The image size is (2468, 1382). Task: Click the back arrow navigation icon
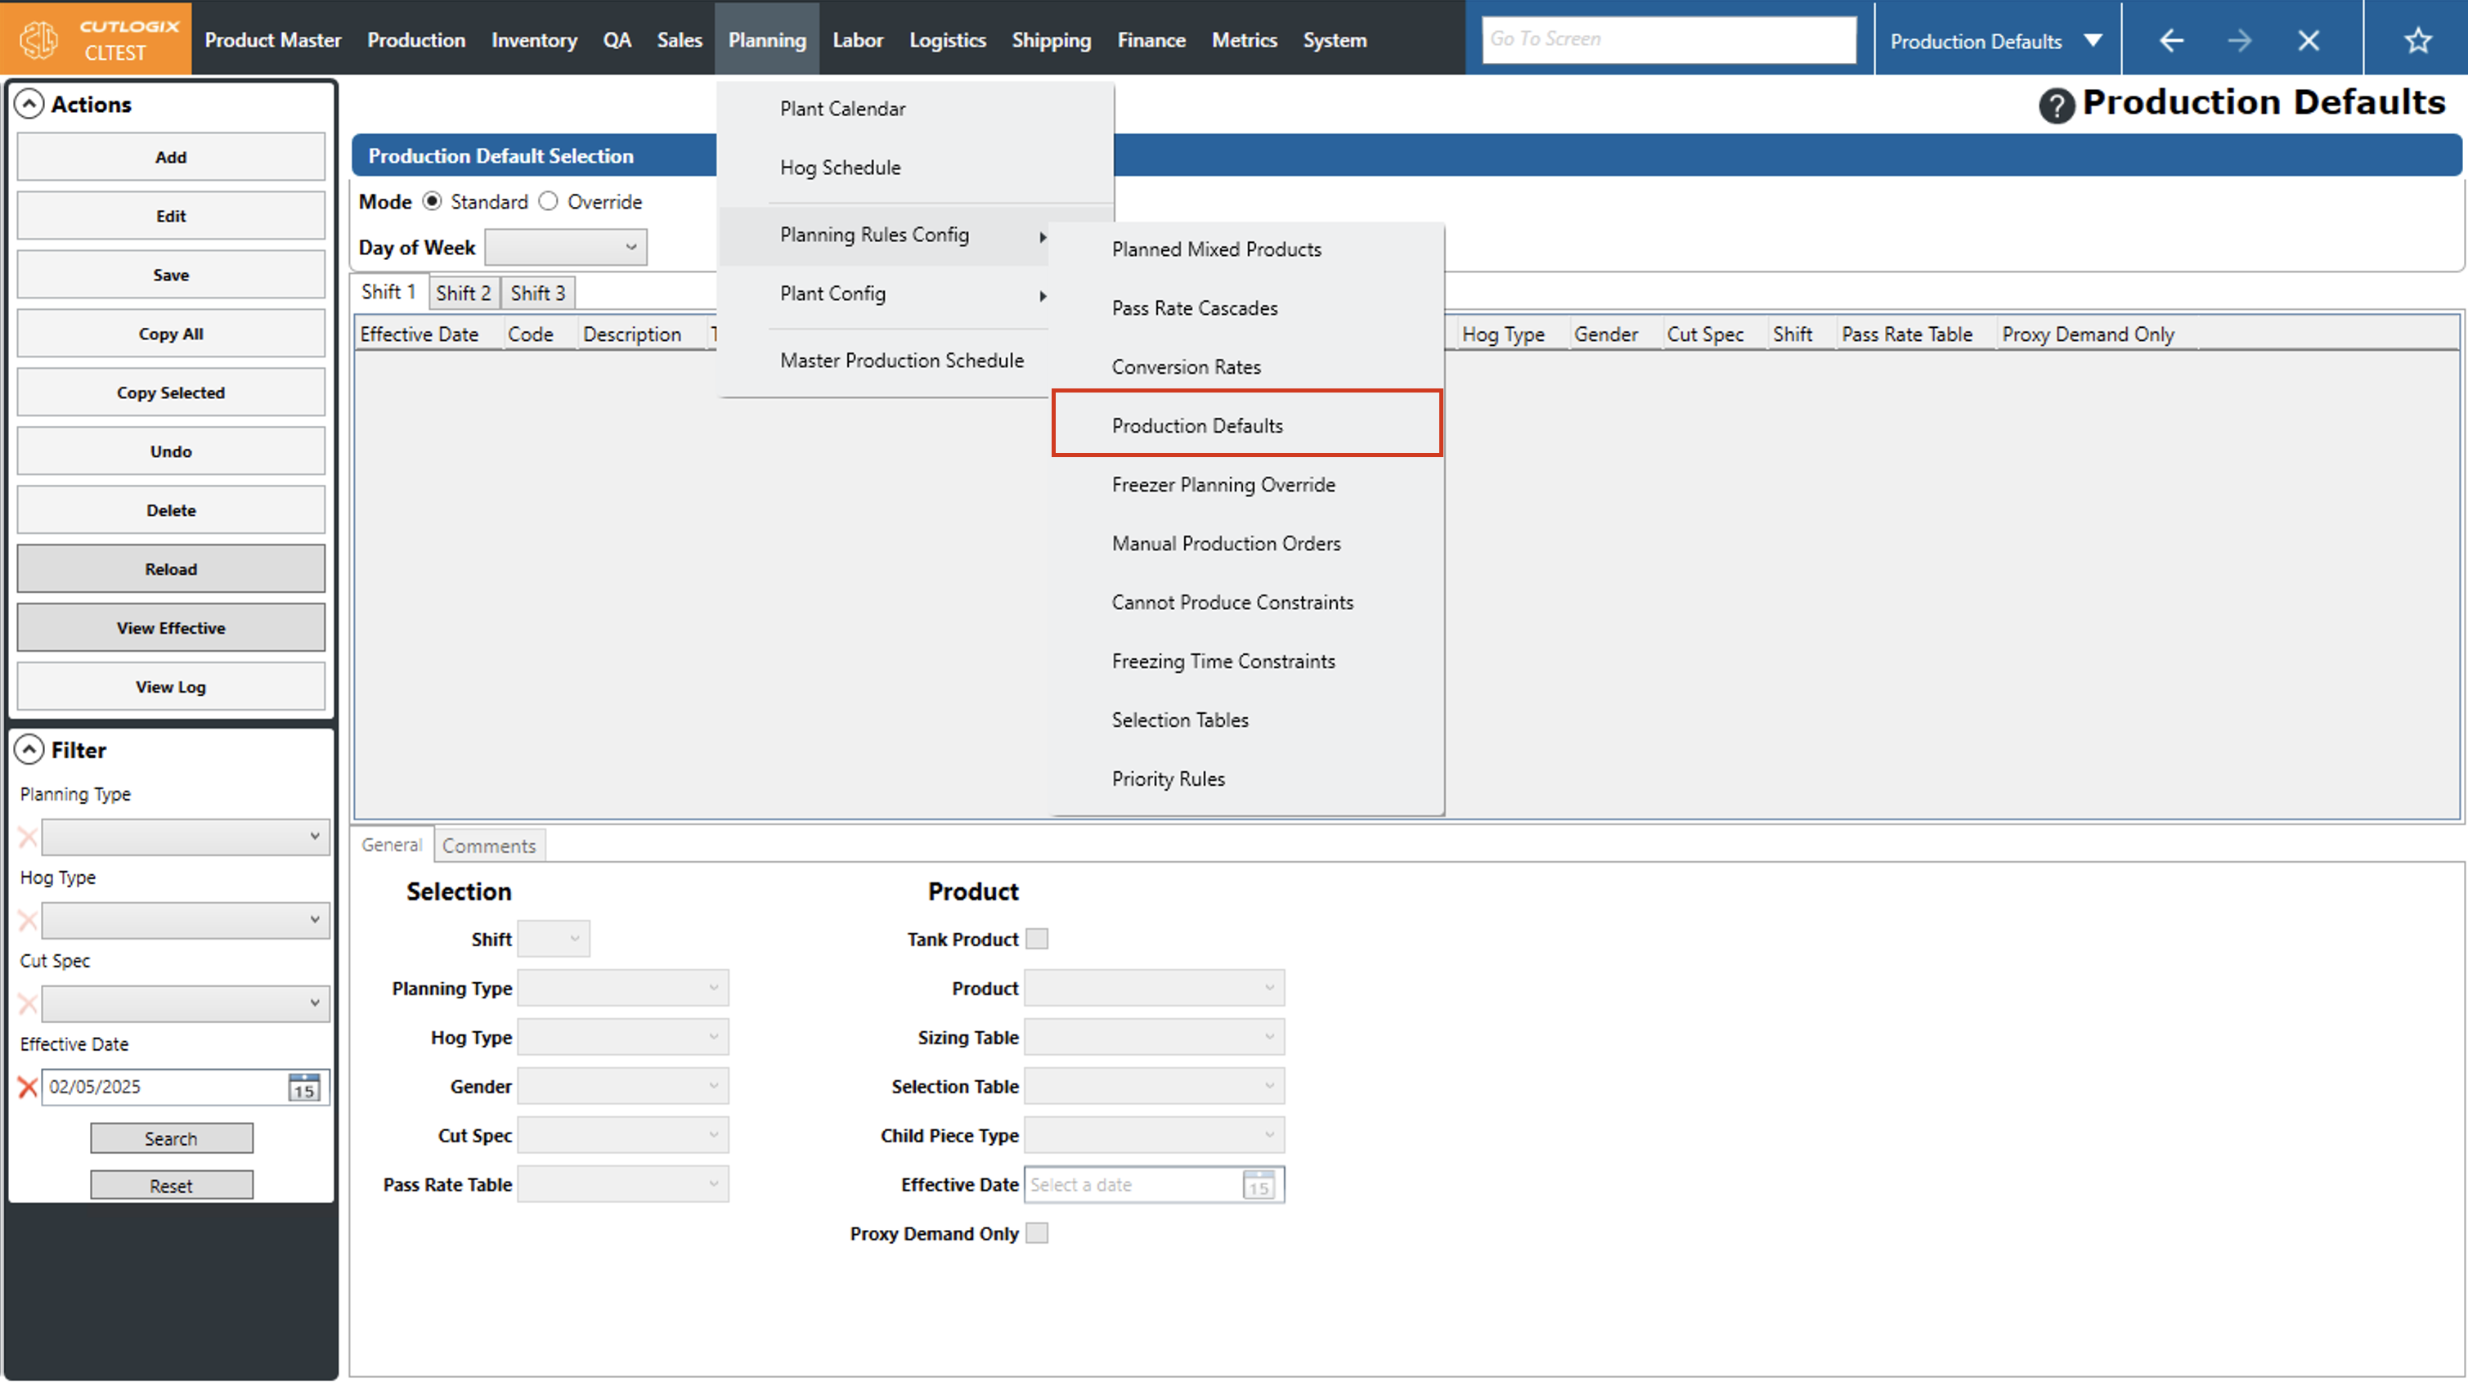point(2171,40)
